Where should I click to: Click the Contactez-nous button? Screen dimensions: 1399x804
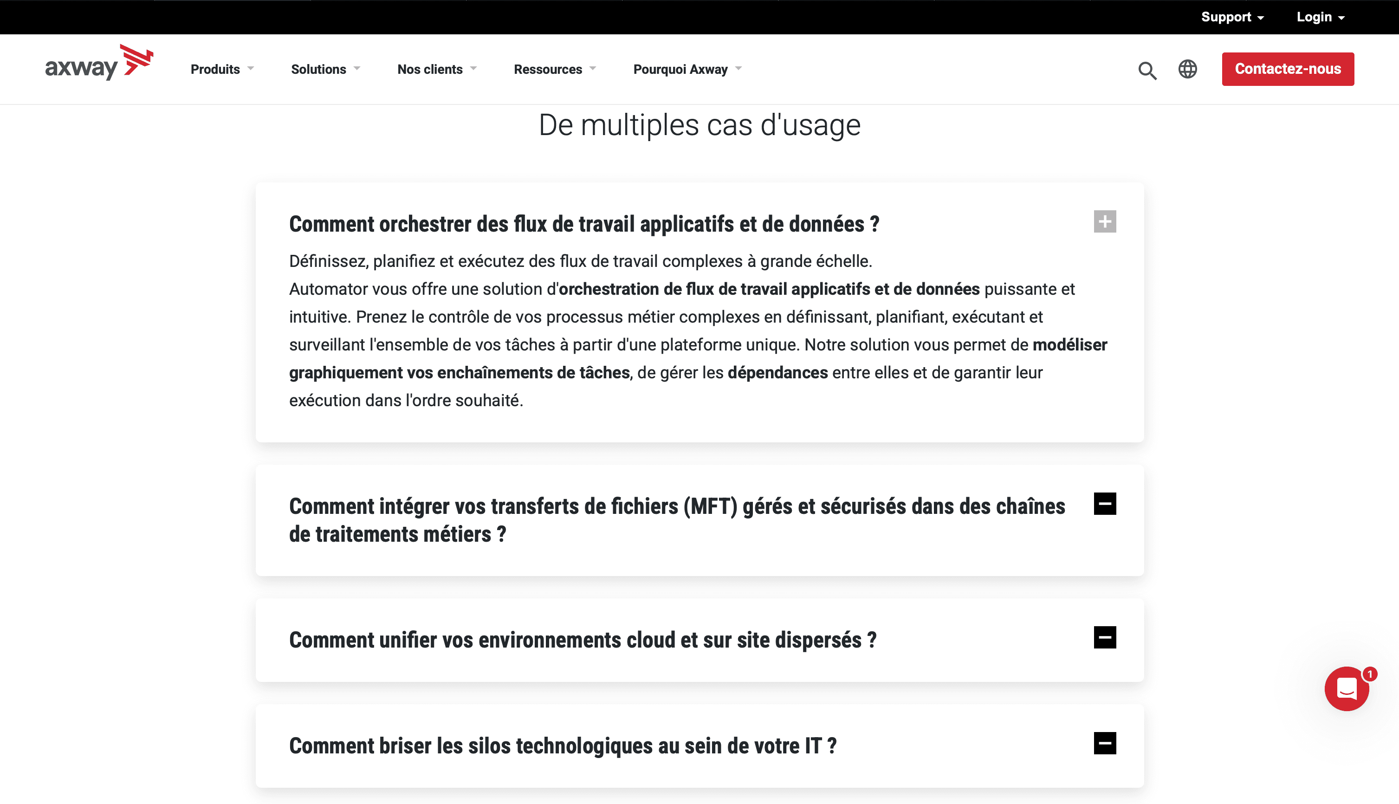pyautogui.click(x=1287, y=69)
